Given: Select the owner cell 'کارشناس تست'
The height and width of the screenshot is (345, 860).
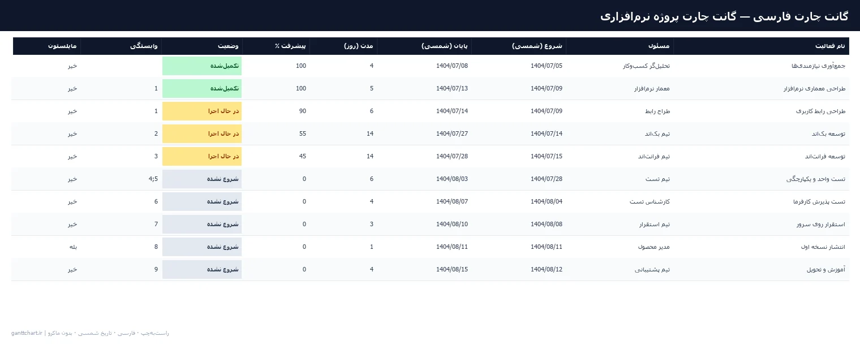Looking at the screenshot, I should click(x=650, y=201).
